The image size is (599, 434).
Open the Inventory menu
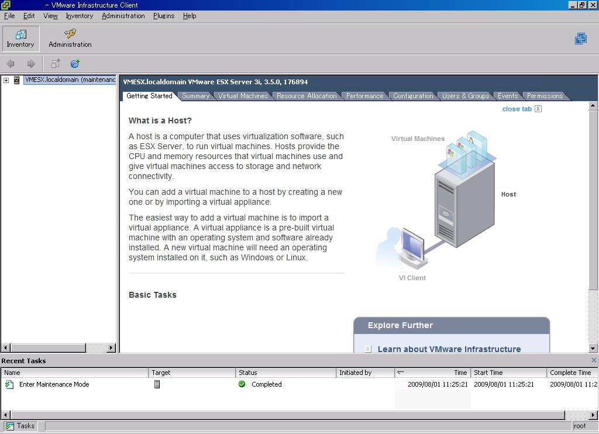tap(80, 16)
